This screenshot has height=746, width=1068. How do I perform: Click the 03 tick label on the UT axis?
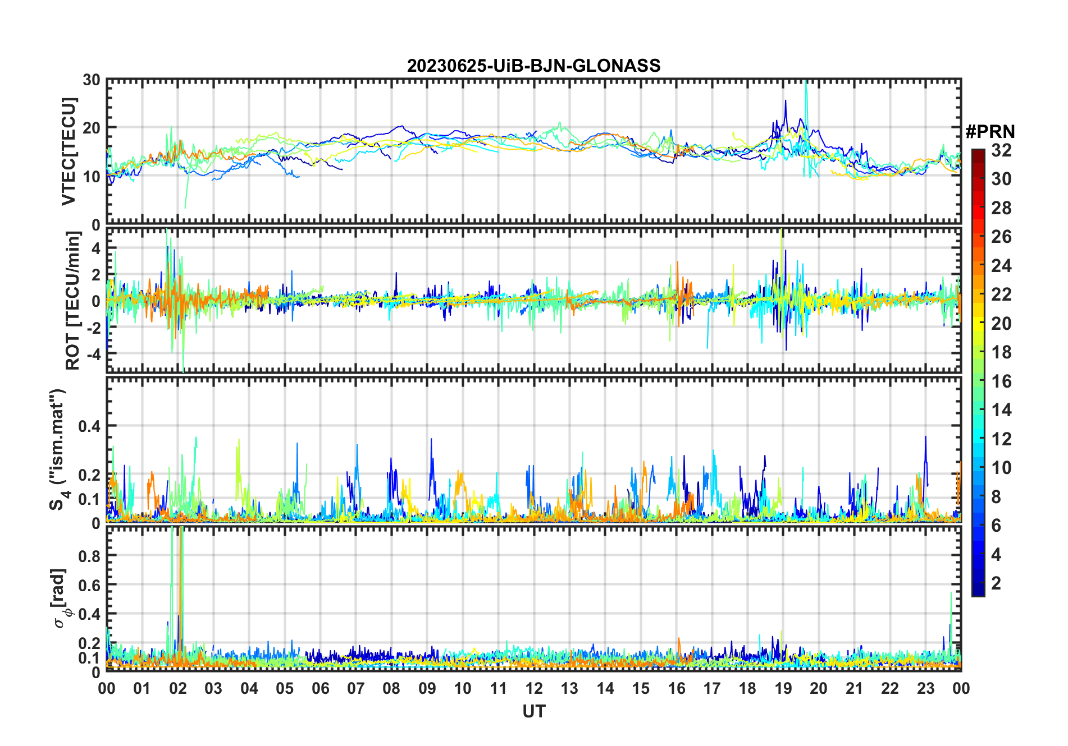click(213, 689)
